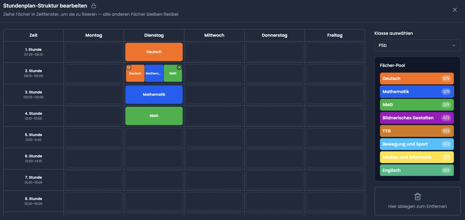Open the P5b class dropdown
Image resolution: width=465 pixels, height=220 pixels.
click(417, 45)
